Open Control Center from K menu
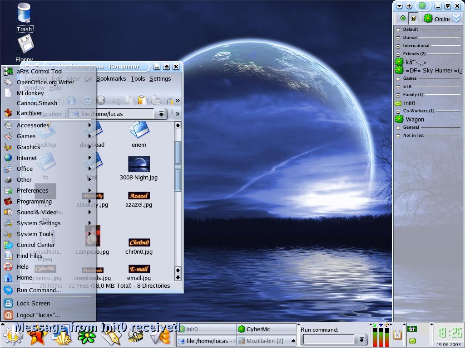The width and height of the screenshot is (465, 348). point(47,245)
